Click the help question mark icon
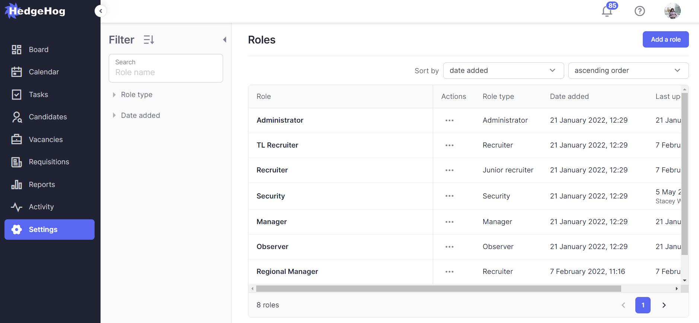This screenshot has width=699, height=323. pyautogui.click(x=639, y=11)
